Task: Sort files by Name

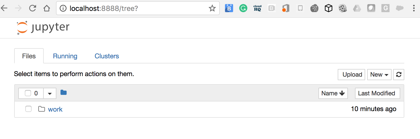Action: click(x=333, y=93)
